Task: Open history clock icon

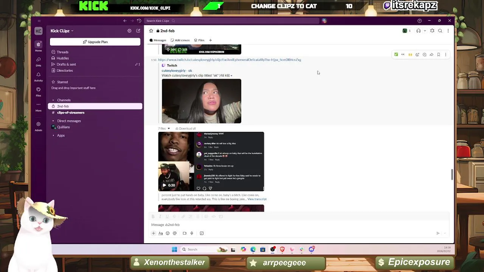Action: 139,20
